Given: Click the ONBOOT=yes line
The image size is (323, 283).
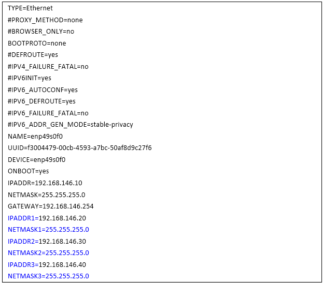Looking at the screenshot, I should pyautogui.click(x=29, y=171).
